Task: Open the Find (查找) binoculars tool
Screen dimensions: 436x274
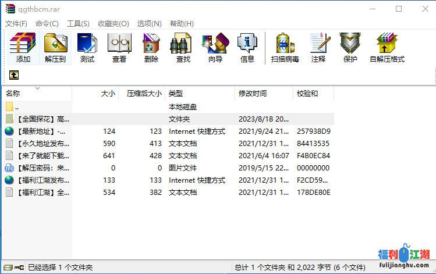Action: [x=183, y=48]
